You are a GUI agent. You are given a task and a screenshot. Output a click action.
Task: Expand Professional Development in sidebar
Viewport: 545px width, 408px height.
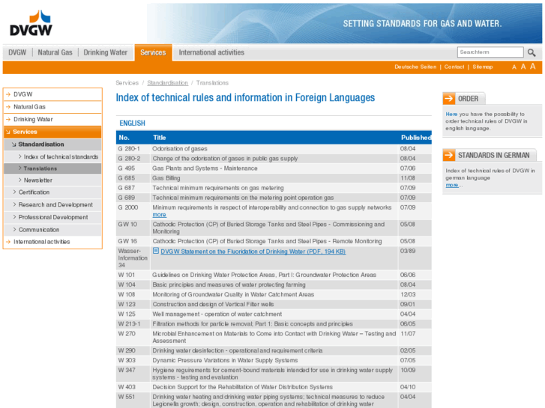pos(52,217)
